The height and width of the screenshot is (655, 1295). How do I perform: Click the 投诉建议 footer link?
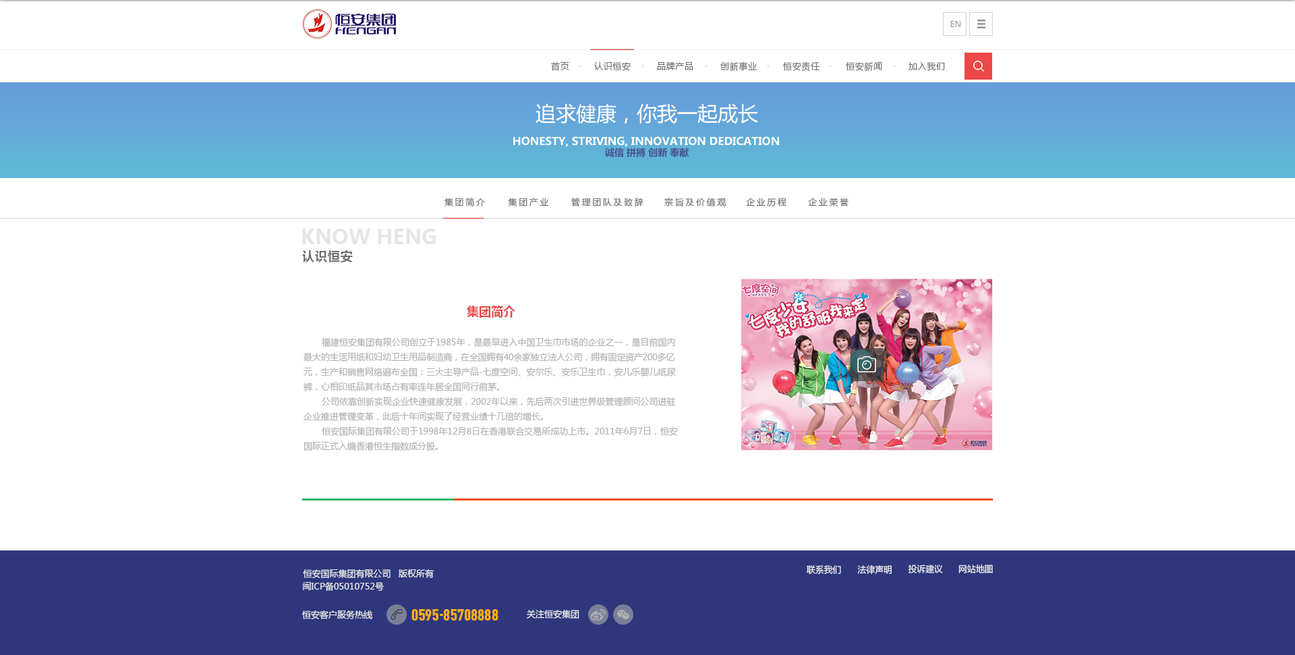[925, 569]
